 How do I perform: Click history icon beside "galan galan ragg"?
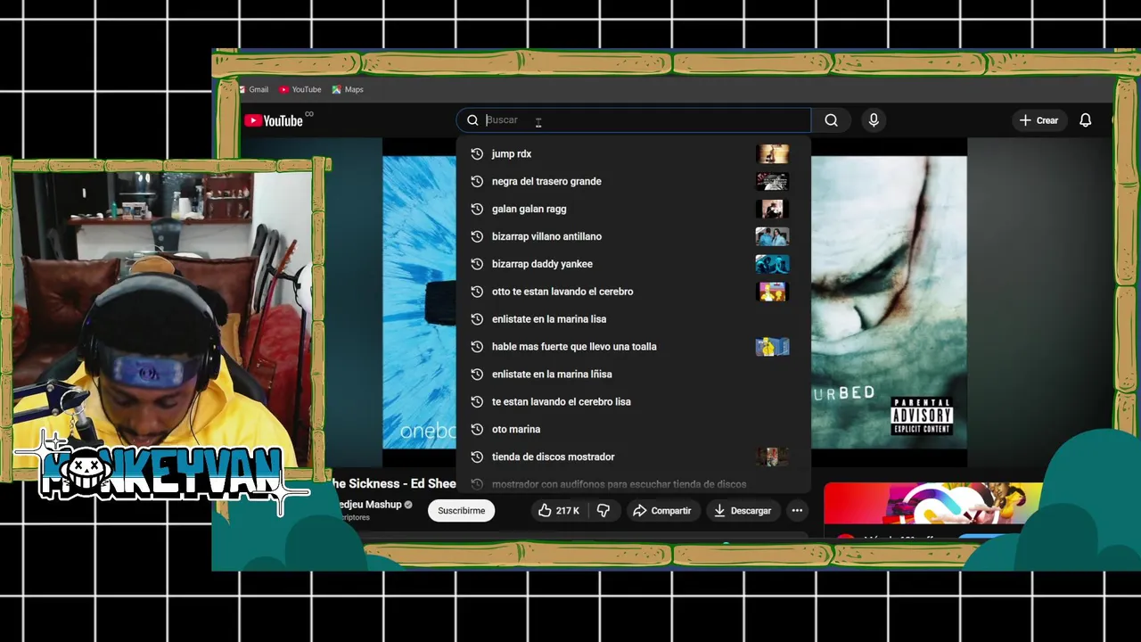coord(477,209)
